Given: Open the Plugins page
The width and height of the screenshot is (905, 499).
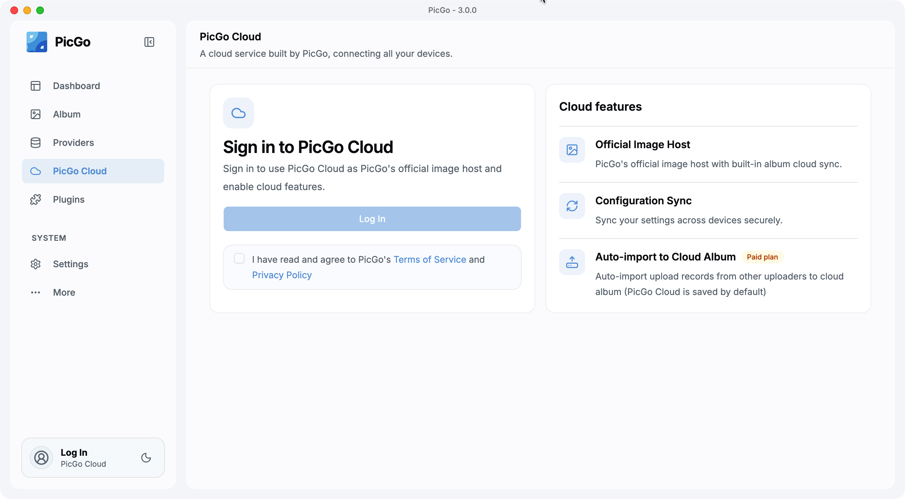Looking at the screenshot, I should pyautogui.click(x=93, y=200).
